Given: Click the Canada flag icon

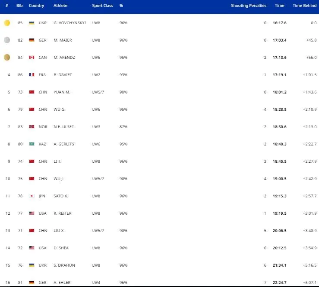Looking at the screenshot, I should coord(32,58).
